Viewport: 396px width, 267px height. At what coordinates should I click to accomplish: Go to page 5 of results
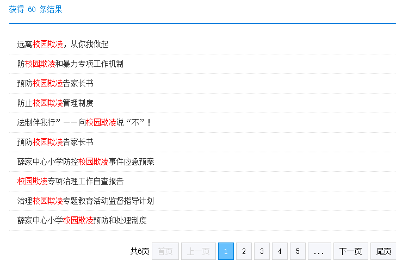298,251
